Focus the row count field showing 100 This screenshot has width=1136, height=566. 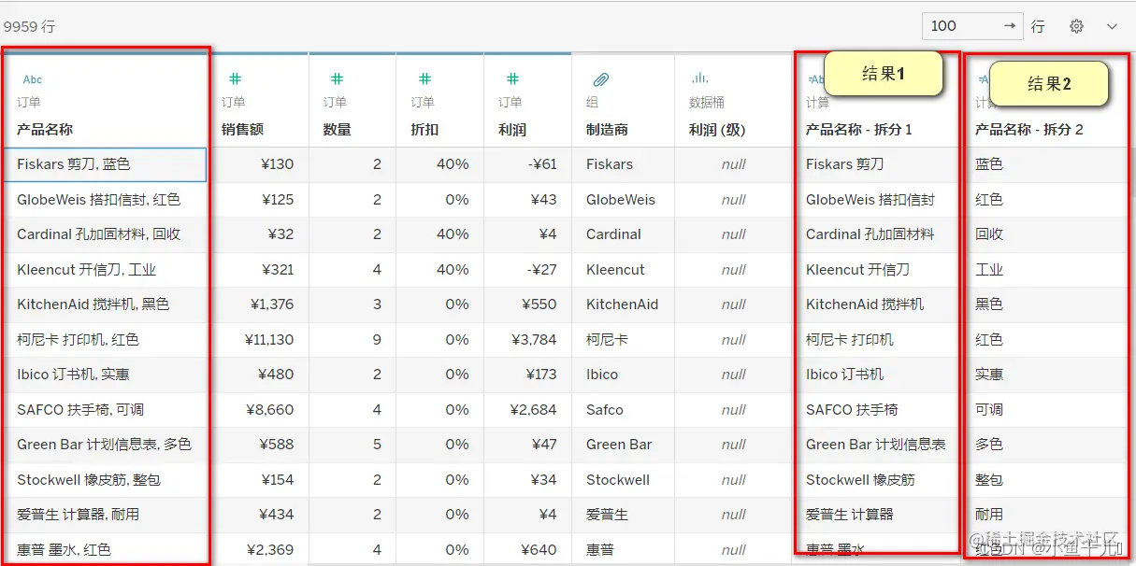click(959, 26)
